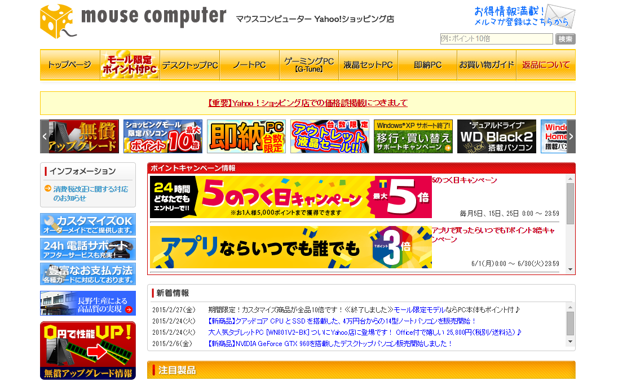This screenshot has height=381, width=627.
Task: Open the アプリならいつでも誰でも 3倍 banner
Action: (291, 247)
